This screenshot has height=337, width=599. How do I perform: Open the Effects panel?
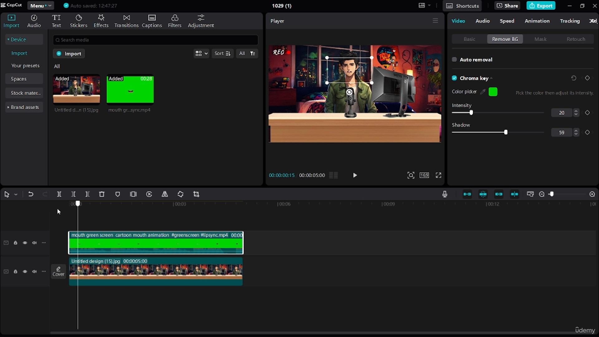tap(101, 21)
